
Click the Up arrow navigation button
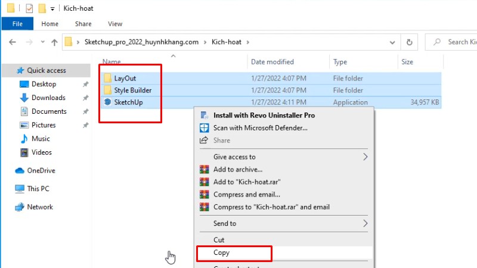pyautogui.click(x=54, y=42)
